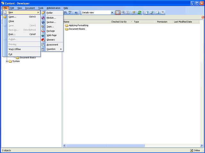Screen dimensions: 205x153
Task: Select System folder in the tree
Action: pos(14,61)
